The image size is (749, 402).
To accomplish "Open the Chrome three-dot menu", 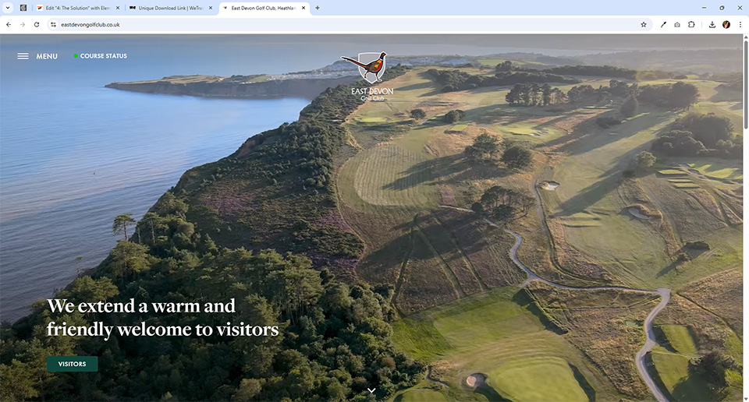I will click(x=740, y=24).
